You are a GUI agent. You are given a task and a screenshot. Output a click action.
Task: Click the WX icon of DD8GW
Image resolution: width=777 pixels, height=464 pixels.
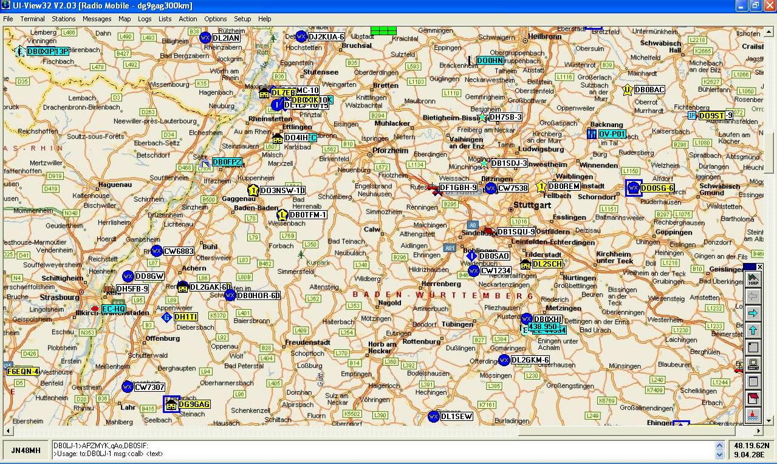pos(128,276)
